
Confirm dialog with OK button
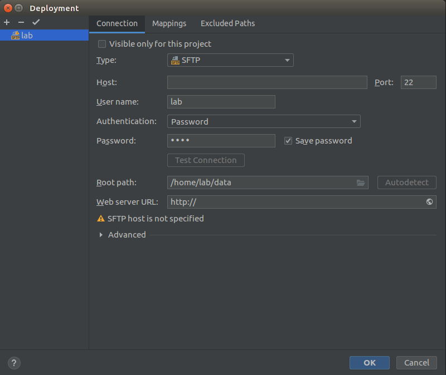pyautogui.click(x=370, y=363)
